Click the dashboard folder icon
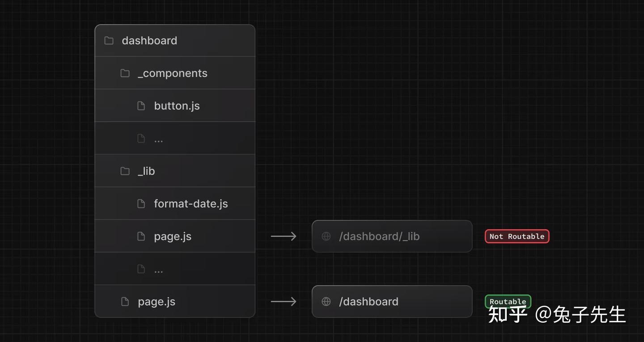Viewport: 644px width, 342px height. (109, 41)
